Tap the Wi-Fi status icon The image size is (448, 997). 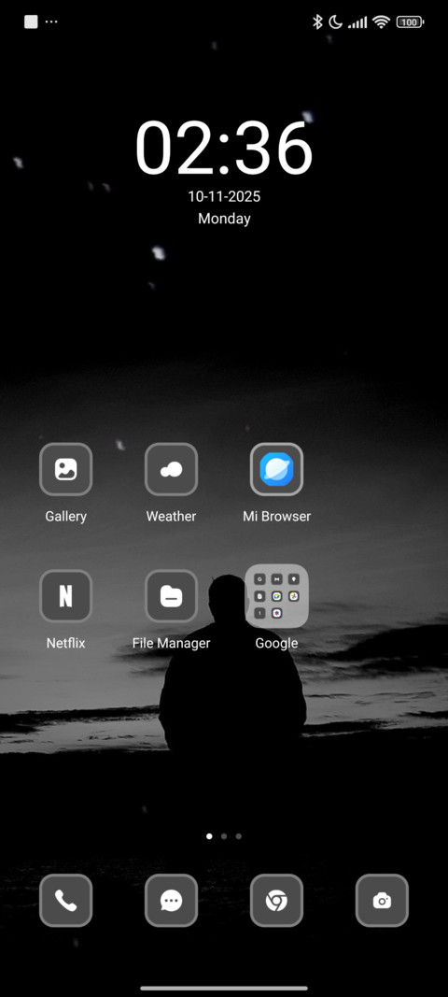pos(382,22)
